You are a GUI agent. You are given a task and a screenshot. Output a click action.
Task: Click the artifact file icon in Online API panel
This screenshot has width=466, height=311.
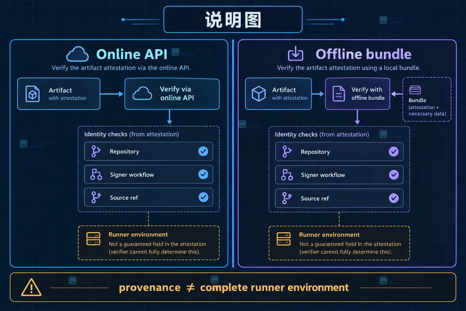pos(32,94)
